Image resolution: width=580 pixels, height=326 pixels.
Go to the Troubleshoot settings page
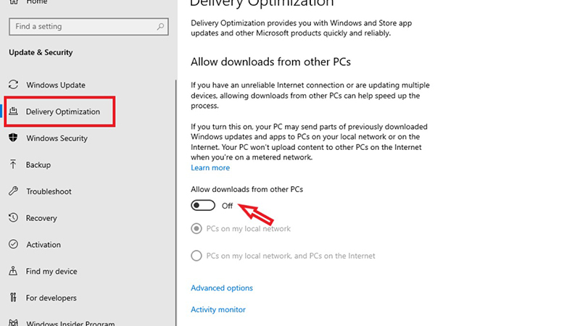49,191
